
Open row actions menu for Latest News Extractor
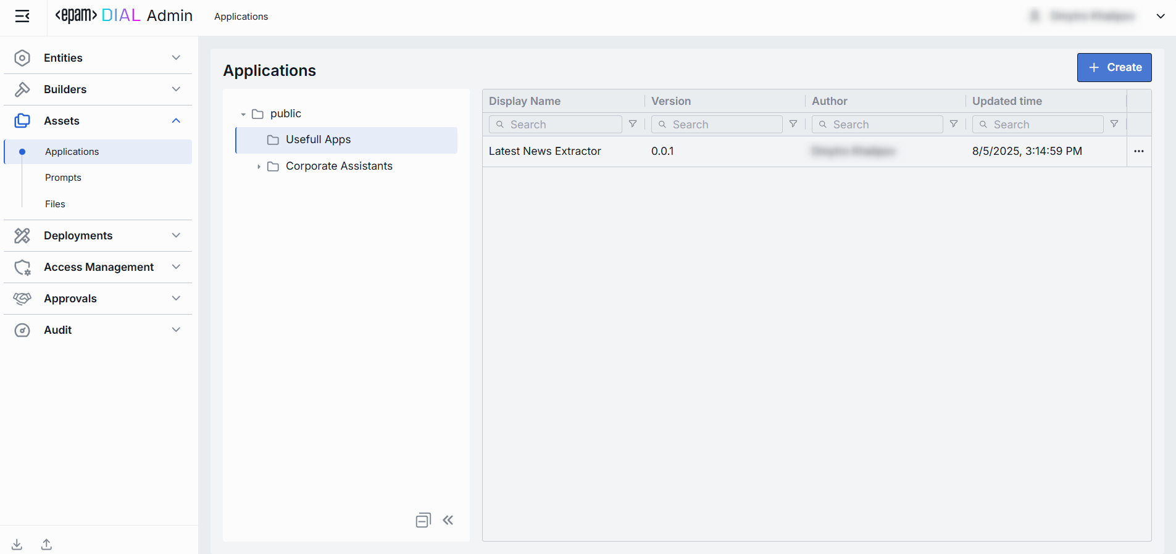[x=1138, y=151]
